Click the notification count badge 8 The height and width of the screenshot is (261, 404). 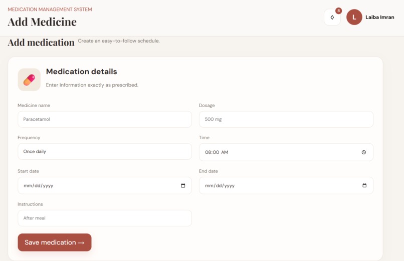(338, 11)
